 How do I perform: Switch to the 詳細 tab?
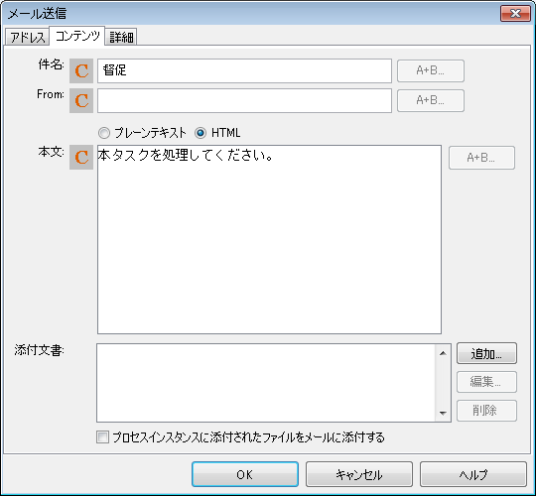[x=121, y=37]
